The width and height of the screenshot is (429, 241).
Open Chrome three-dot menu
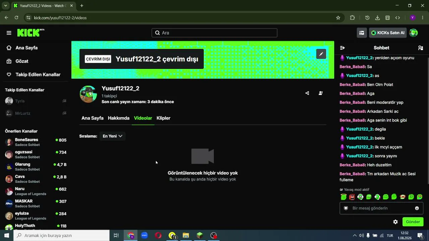tap(423, 18)
